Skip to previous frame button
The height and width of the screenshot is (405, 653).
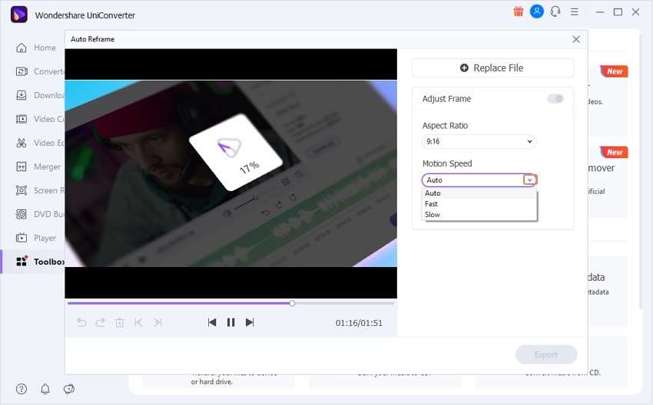pos(212,323)
